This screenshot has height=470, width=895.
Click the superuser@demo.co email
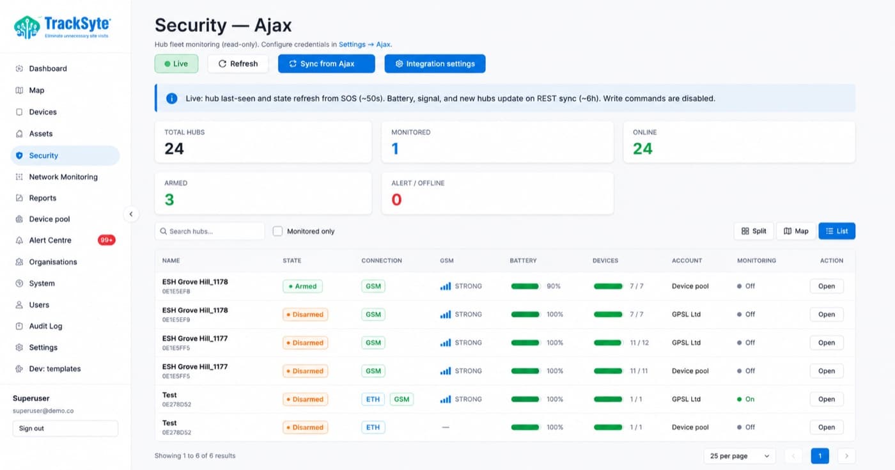43,411
